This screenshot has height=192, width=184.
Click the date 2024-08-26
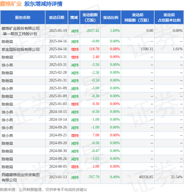58,159
